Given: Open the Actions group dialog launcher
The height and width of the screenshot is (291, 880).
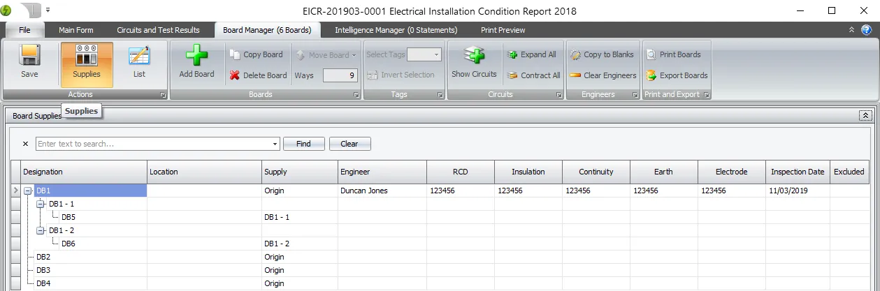Looking at the screenshot, I should click(x=162, y=94).
